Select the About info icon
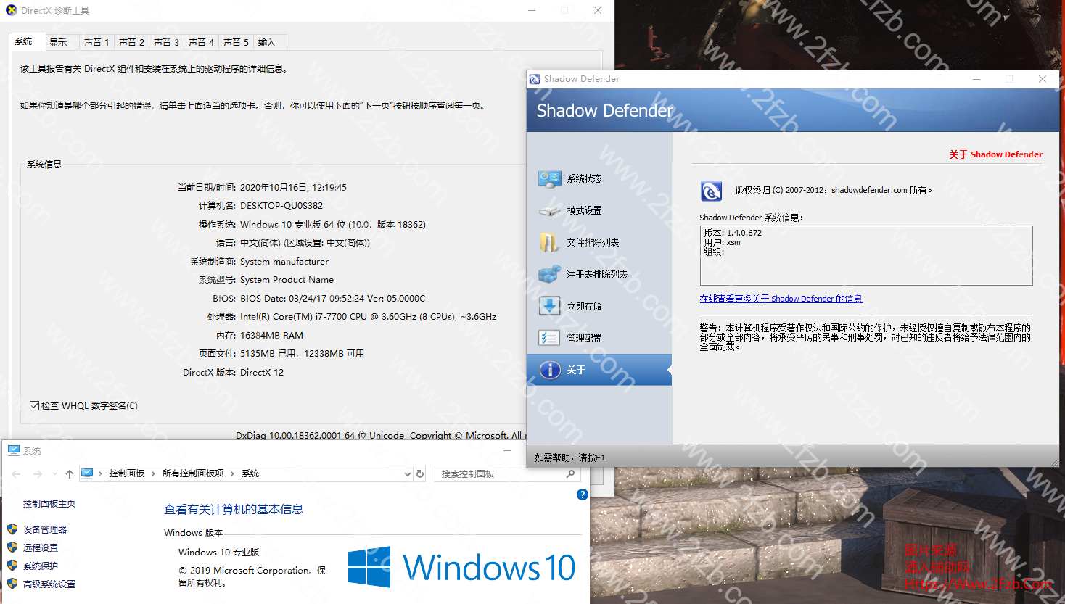The image size is (1065, 604). (x=550, y=370)
